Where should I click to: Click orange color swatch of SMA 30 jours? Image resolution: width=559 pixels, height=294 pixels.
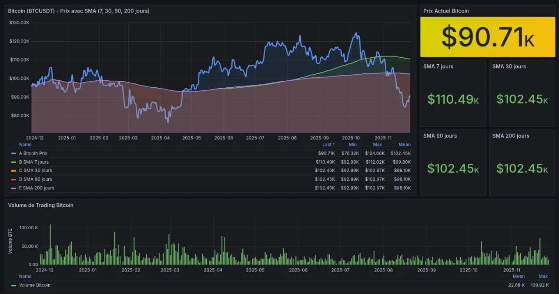tap(13, 171)
